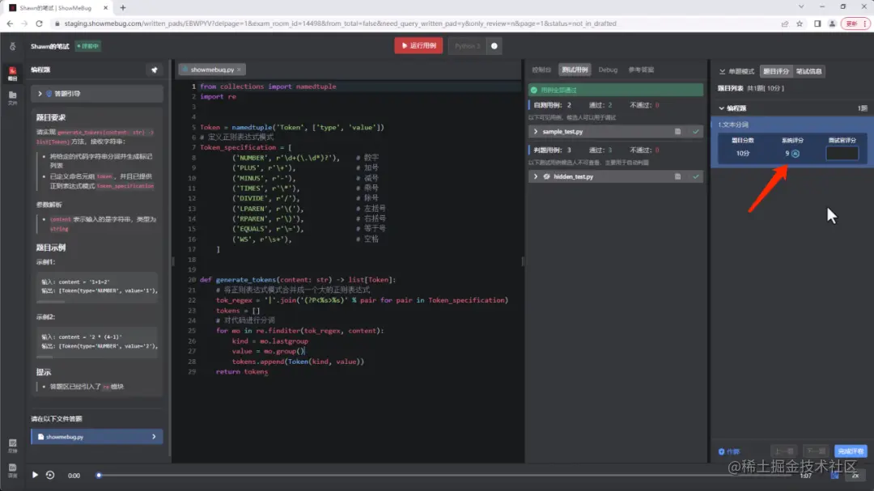The width and height of the screenshot is (874, 491).
Task: Click the file icon on hidden_test.py row
Action: [678, 176]
